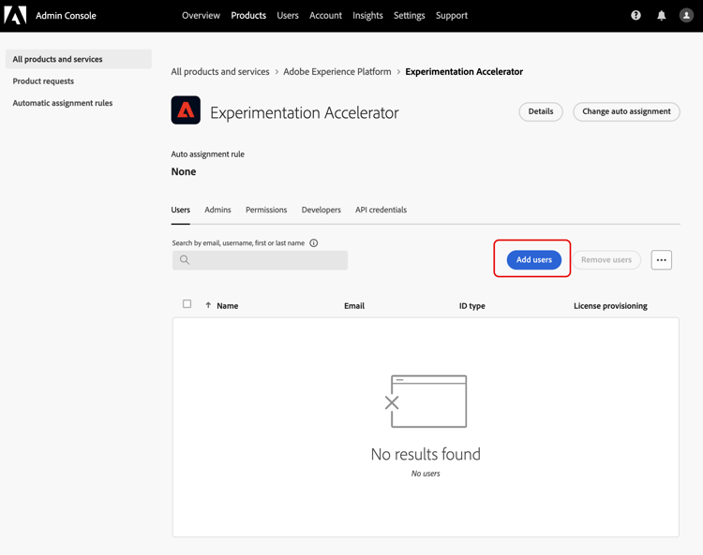Image resolution: width=703 pixels, height=555 pixels.
Task: Click the Adobe logo in header
Action: (x=15, y=15)
